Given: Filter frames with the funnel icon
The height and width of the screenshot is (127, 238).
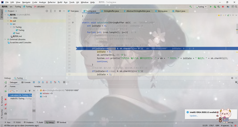Looking at the screenshot, I should click(30, 91).
